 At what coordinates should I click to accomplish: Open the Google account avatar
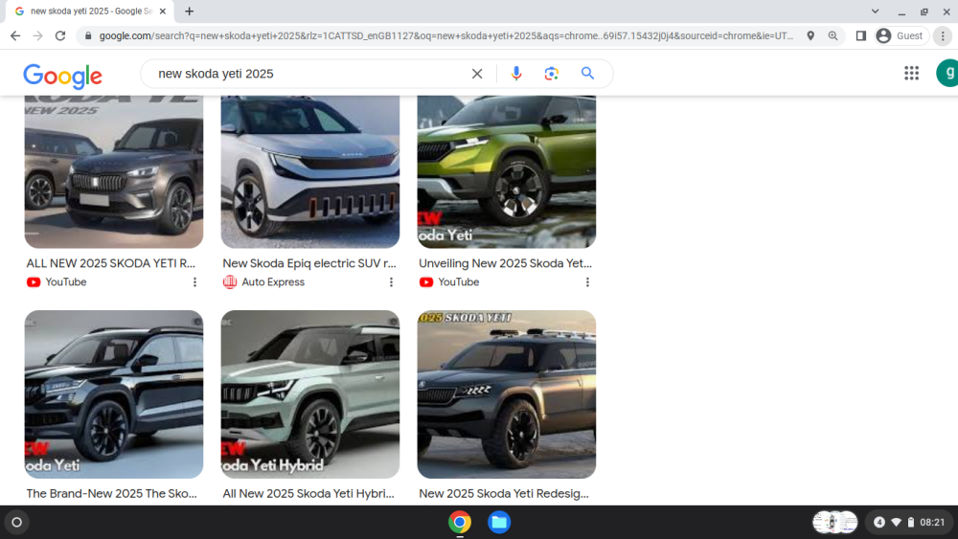click(x=947, y=74)
